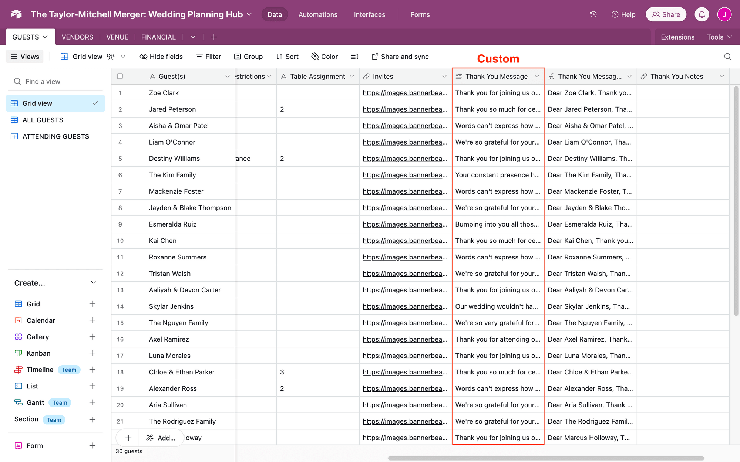Add new Calendar view plus
Viewport: 740px width, 462px height.
(92, 320)
